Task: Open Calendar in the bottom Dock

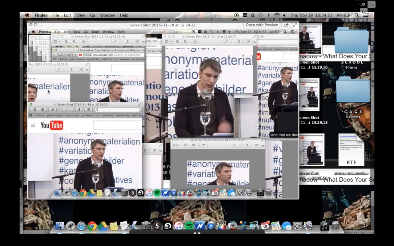Action: coord(265,226)
